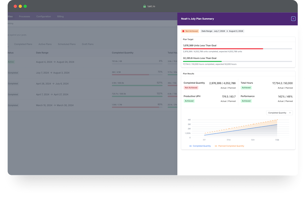Switch to the Completed Plans tab
307x197 pixels.
tap(23, 44)
